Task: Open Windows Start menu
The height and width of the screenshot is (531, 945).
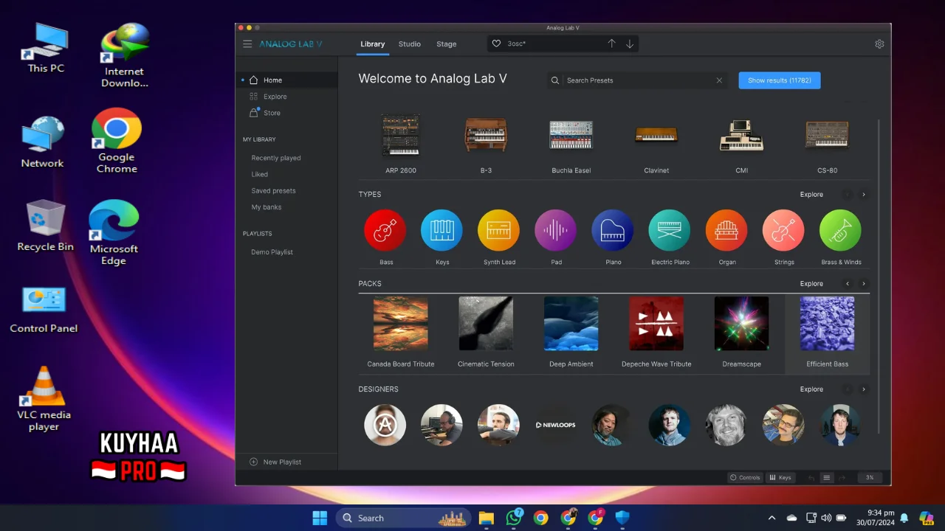Action: click(320, 518)
